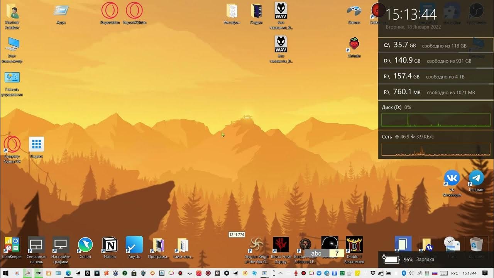
Task: Open the Программ... folder
Action: 159,247
